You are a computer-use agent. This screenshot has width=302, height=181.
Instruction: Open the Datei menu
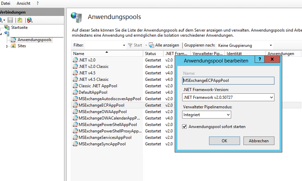click(6, 3)
